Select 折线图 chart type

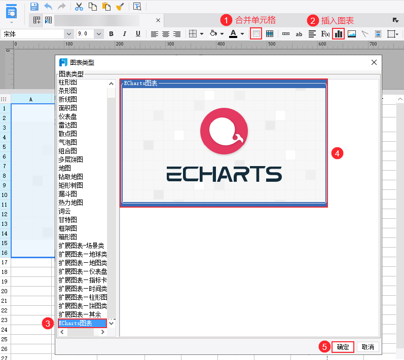click(68, 99)
